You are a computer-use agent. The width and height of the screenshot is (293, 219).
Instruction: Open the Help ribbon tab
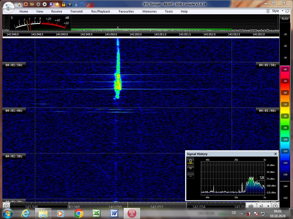tap(184, 11)
